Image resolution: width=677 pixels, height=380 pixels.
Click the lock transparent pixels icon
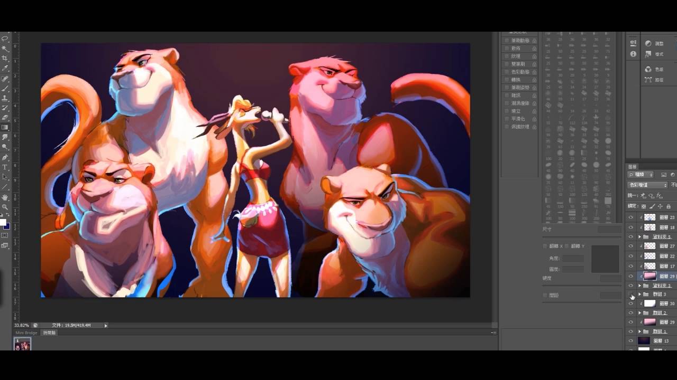tap(644, 206)
